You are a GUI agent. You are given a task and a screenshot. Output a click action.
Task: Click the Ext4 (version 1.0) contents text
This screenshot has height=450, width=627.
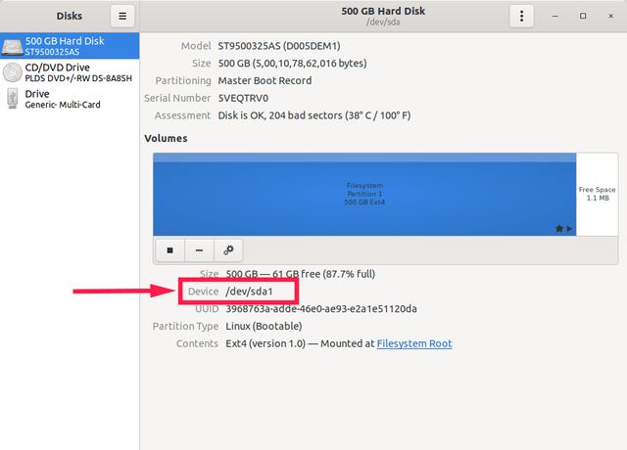tap(265, 343)
